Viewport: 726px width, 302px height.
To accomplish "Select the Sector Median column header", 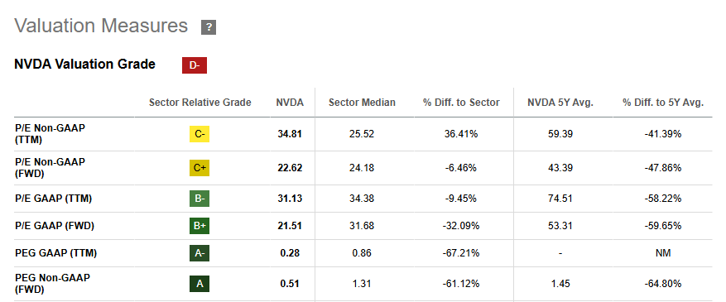I will 362,103.
